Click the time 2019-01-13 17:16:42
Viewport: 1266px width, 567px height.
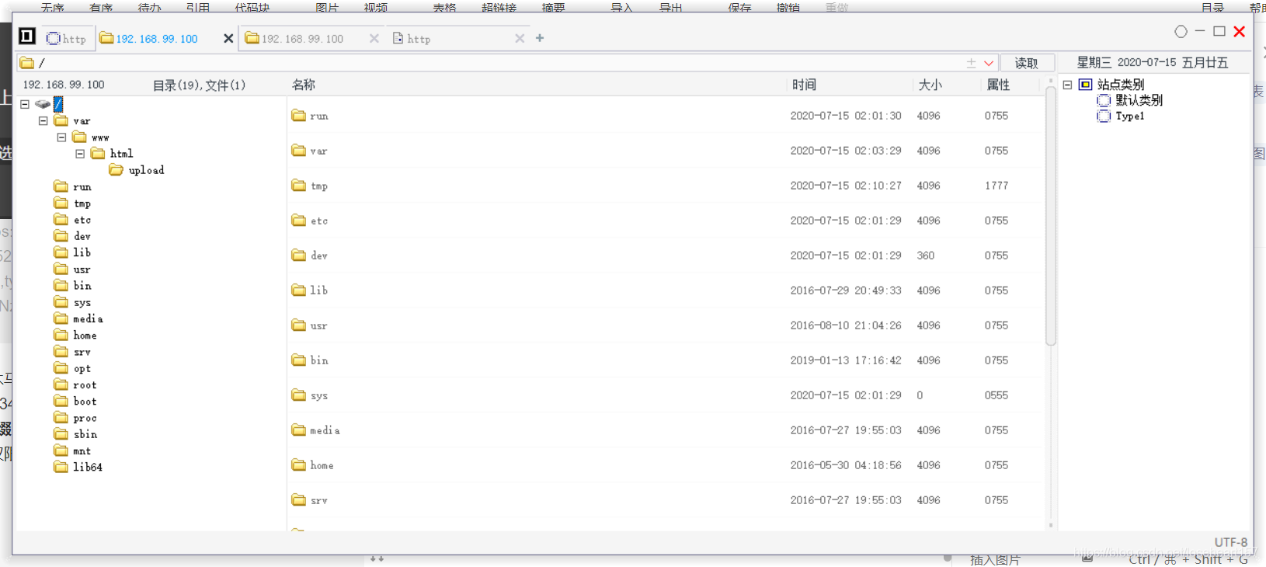click(x=846, y=360)
